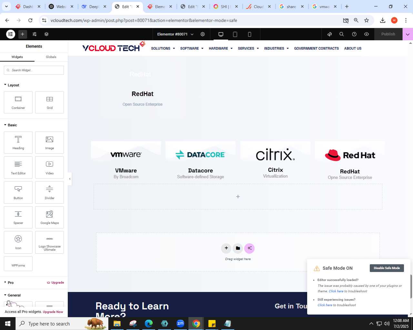Click the Add Element plus icon

(23, 34)
